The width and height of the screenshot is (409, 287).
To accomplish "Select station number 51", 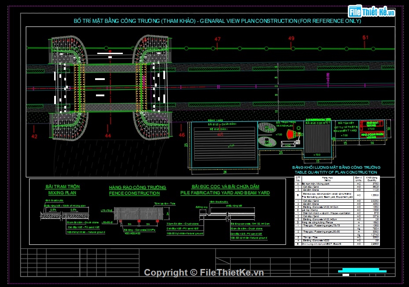I will point(365,38).
